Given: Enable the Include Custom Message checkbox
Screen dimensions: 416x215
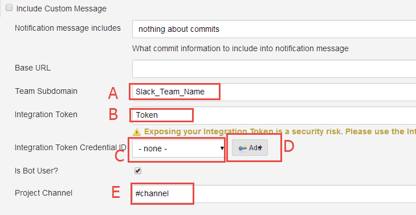Looking at the screenshot, I should [x=9, y=8].
